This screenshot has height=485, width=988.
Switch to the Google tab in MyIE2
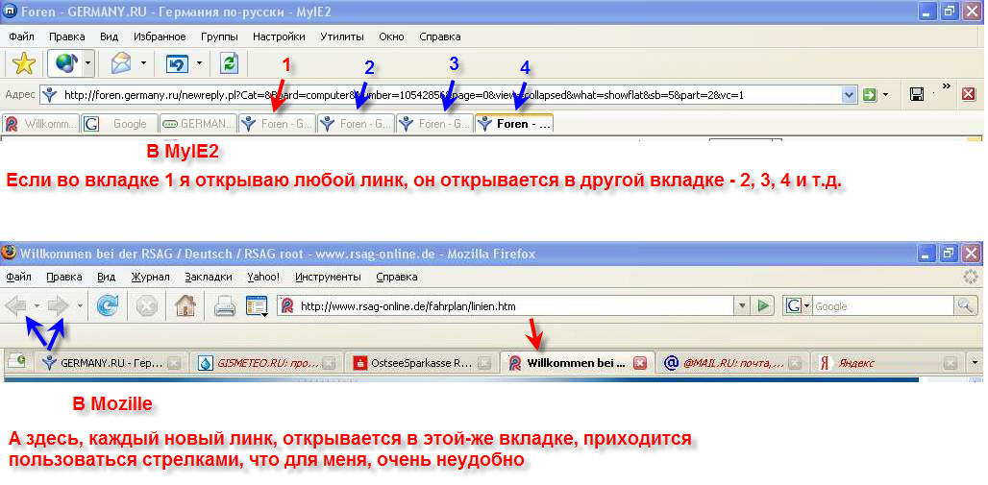coord(120,124)
